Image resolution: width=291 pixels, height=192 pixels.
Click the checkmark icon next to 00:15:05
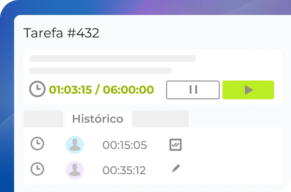click(175, 145)
